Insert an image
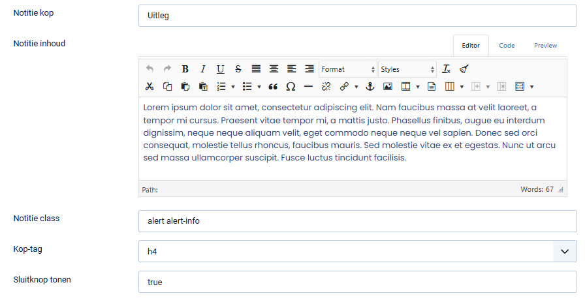 coord(388,86)
